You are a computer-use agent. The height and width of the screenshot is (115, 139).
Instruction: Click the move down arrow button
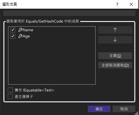(115, 40)
